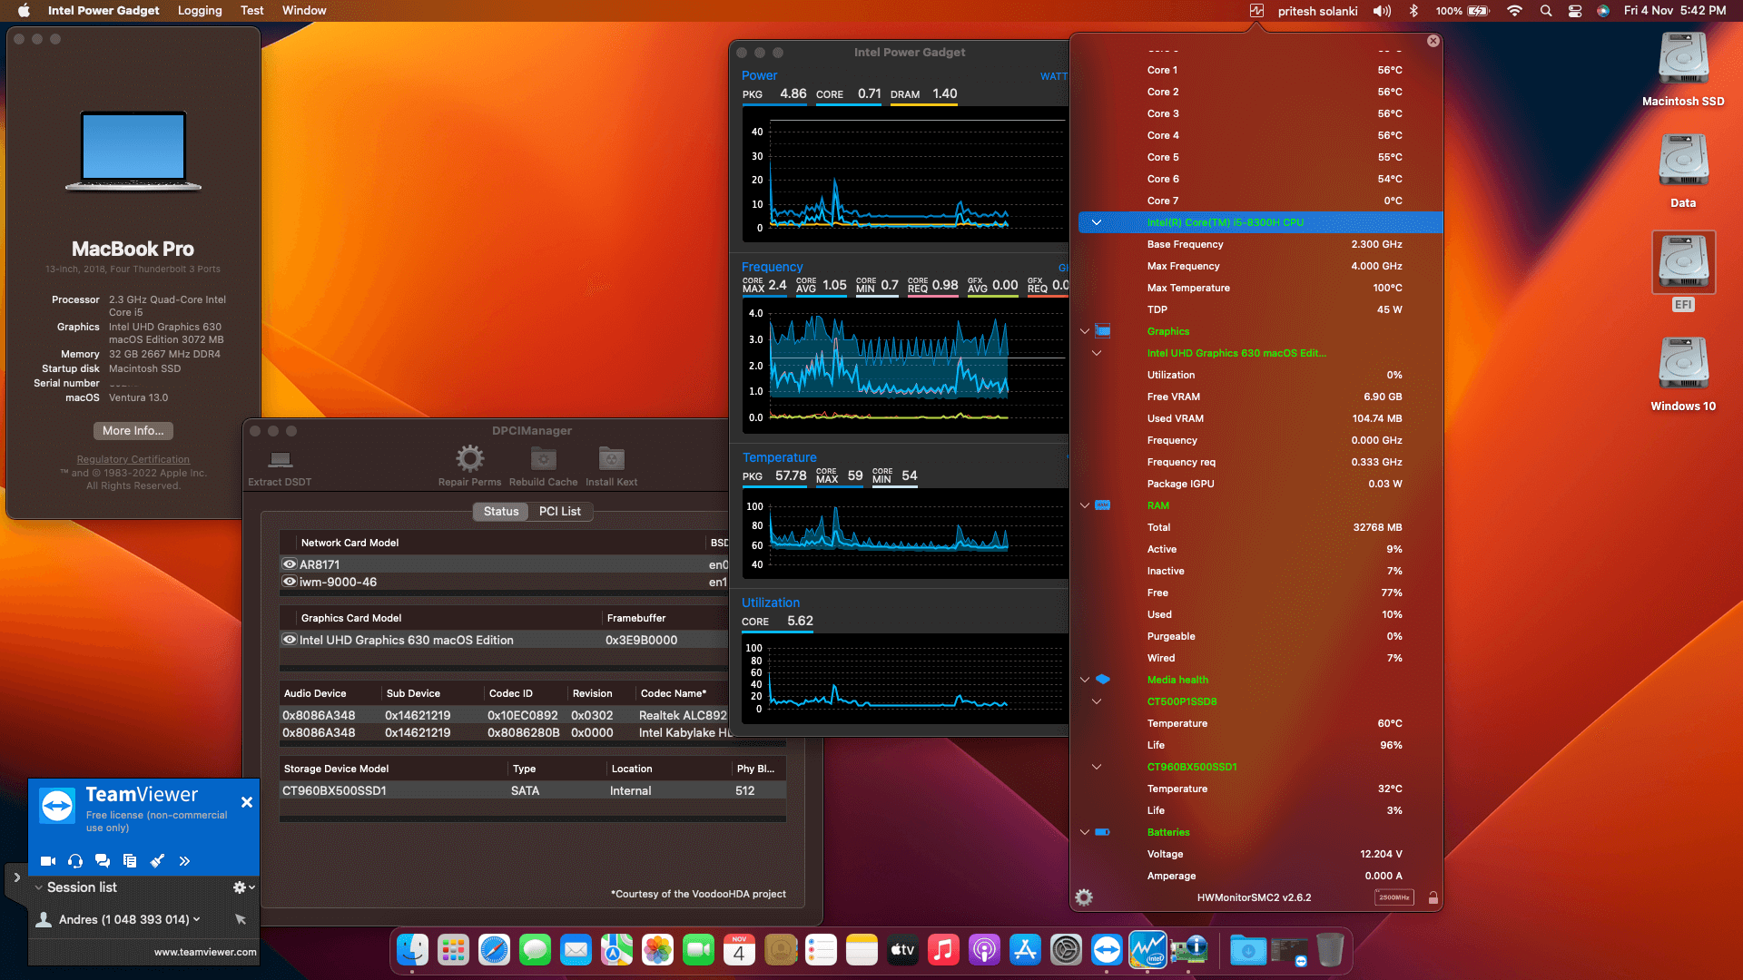The width and height of the screenshot is (1743, 980).
Task: Click the unlock padlock icon in HWMonitorSMC2
Action: (1433, 897)
